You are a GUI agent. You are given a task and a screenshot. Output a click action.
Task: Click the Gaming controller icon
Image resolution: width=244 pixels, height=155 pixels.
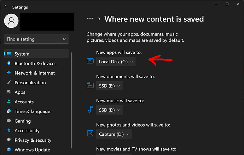tap(8, 121)
